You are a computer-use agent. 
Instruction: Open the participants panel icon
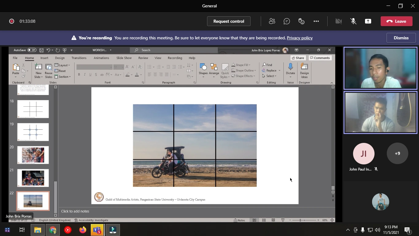[272, 21]
